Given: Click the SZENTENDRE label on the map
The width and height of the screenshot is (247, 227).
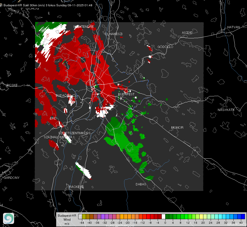Looking at the screenshot, I should [84, 27].
